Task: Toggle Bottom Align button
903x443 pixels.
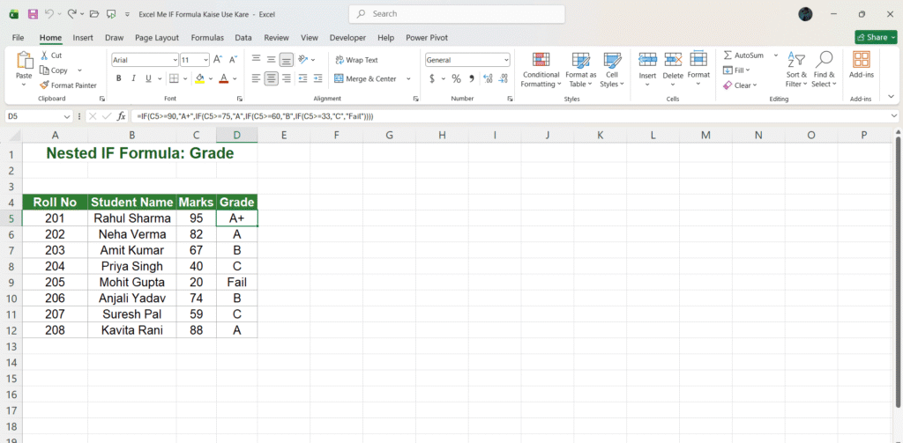Action: point(287,59)
